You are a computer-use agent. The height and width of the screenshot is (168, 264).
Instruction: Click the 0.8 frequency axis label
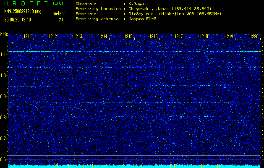(x=4, y=118)
